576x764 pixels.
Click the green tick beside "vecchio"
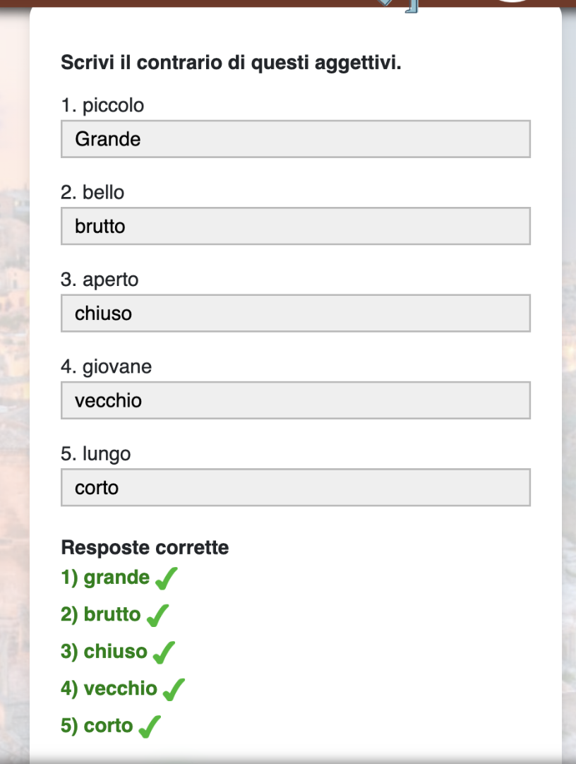(174, 689)
